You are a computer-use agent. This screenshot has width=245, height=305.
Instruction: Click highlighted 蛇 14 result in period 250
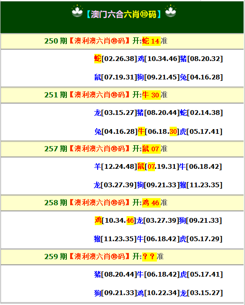[x=151, y=41]
